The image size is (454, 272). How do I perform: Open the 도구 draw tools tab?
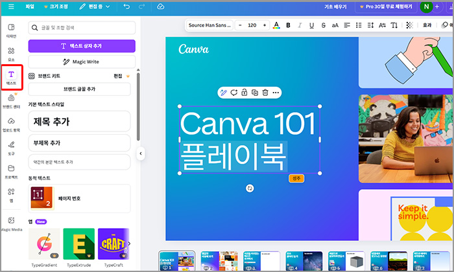click(11, 148)
